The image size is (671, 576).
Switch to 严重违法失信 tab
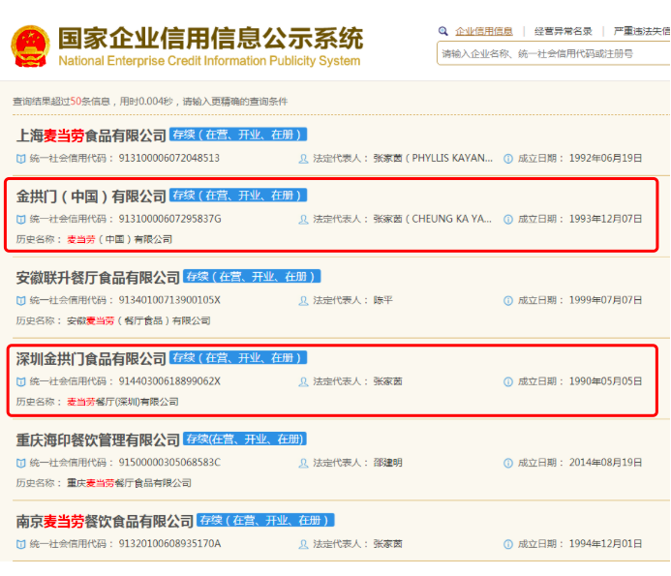[642, 31]
